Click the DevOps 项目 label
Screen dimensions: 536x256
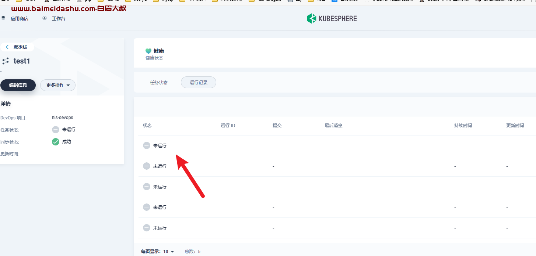[x=14, y=118]
